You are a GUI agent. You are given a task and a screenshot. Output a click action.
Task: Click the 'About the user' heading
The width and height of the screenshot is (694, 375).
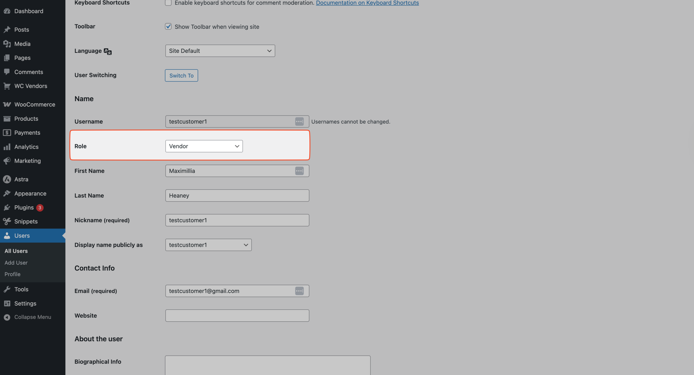pyautogui.click(x=98, y=339)
